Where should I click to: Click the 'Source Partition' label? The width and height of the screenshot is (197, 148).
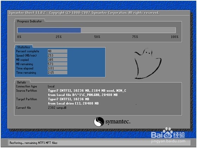(26, 91)
